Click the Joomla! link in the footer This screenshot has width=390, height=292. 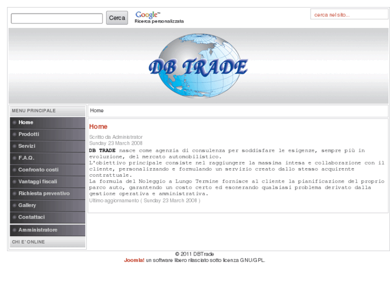pos(134,260)
